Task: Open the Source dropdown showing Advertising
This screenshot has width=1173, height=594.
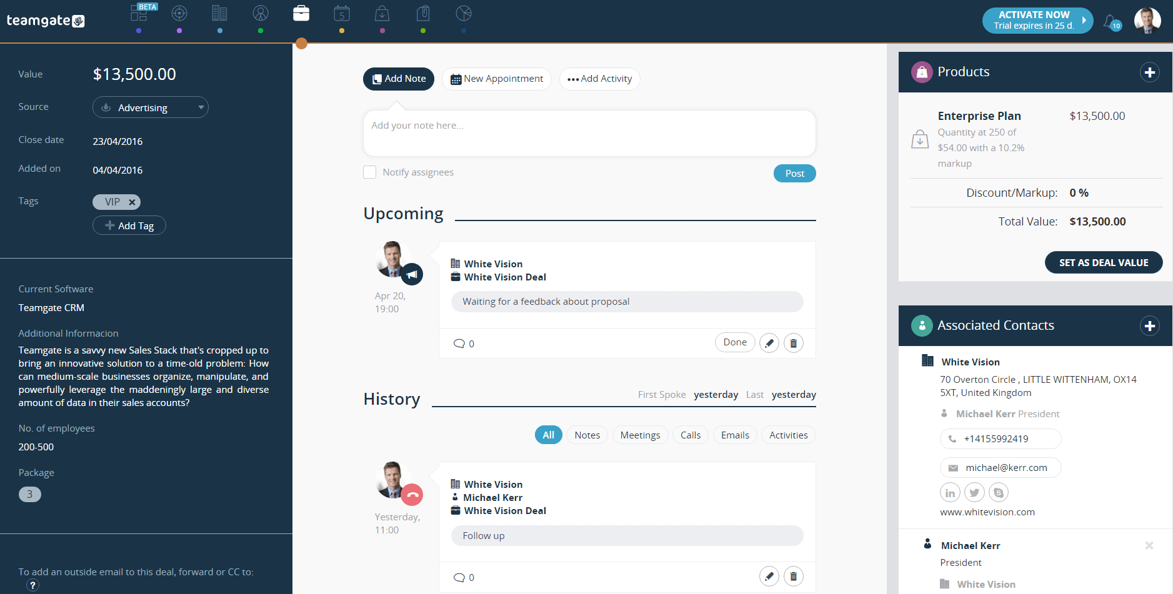Action: (151, 107)
